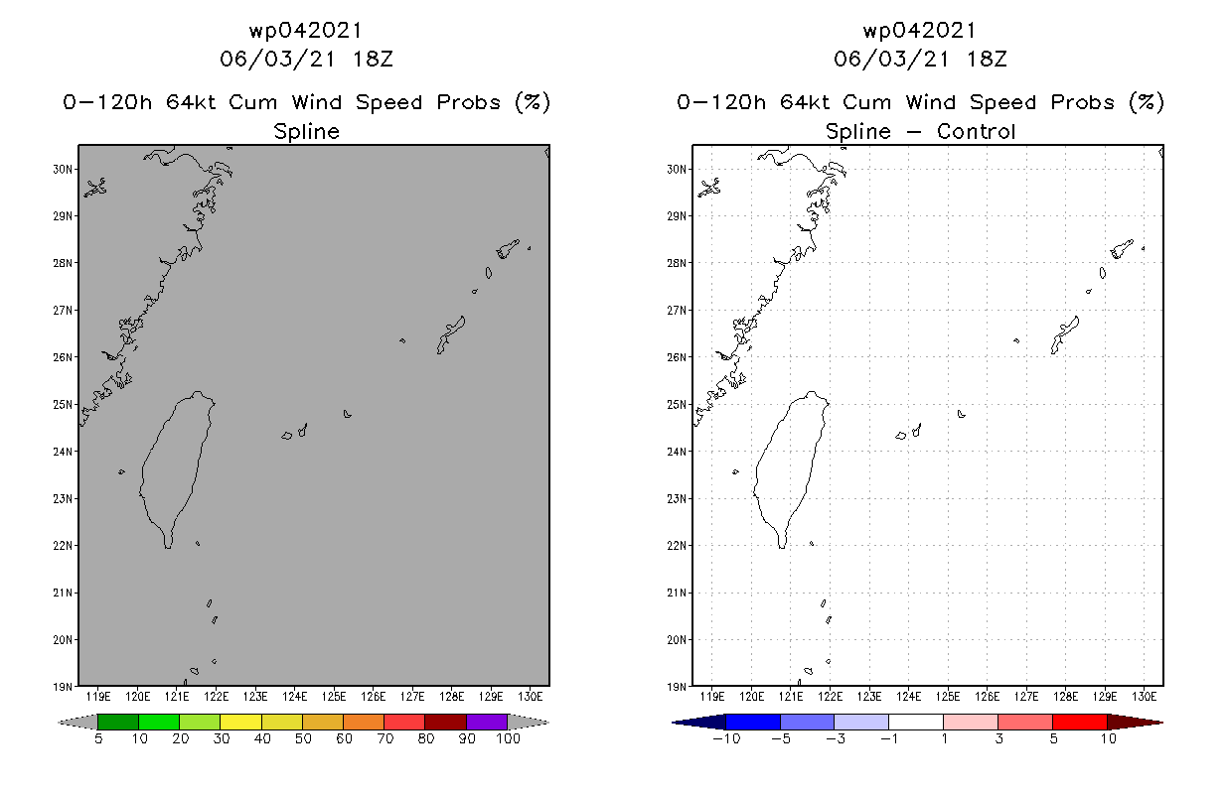The height and width of the screenshot is (794, 1228).
Task: Click the bright red 5 to 10 swatch
Action: tap(1080, 722)
